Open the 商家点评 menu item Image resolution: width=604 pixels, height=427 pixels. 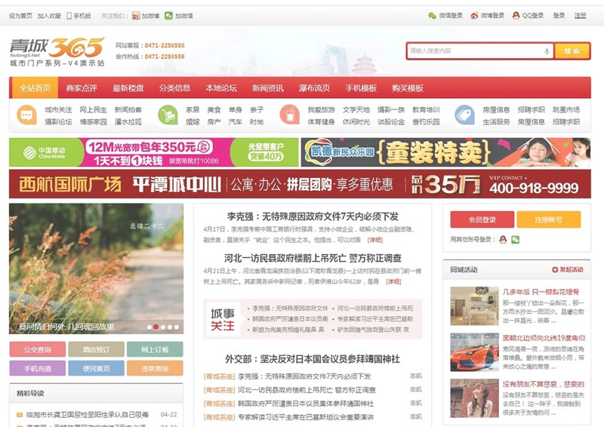point(82,88)
